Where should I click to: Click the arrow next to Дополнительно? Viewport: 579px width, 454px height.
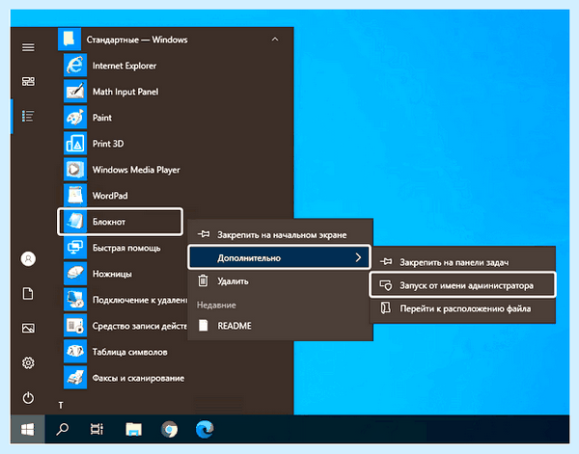tap(358, 257)
